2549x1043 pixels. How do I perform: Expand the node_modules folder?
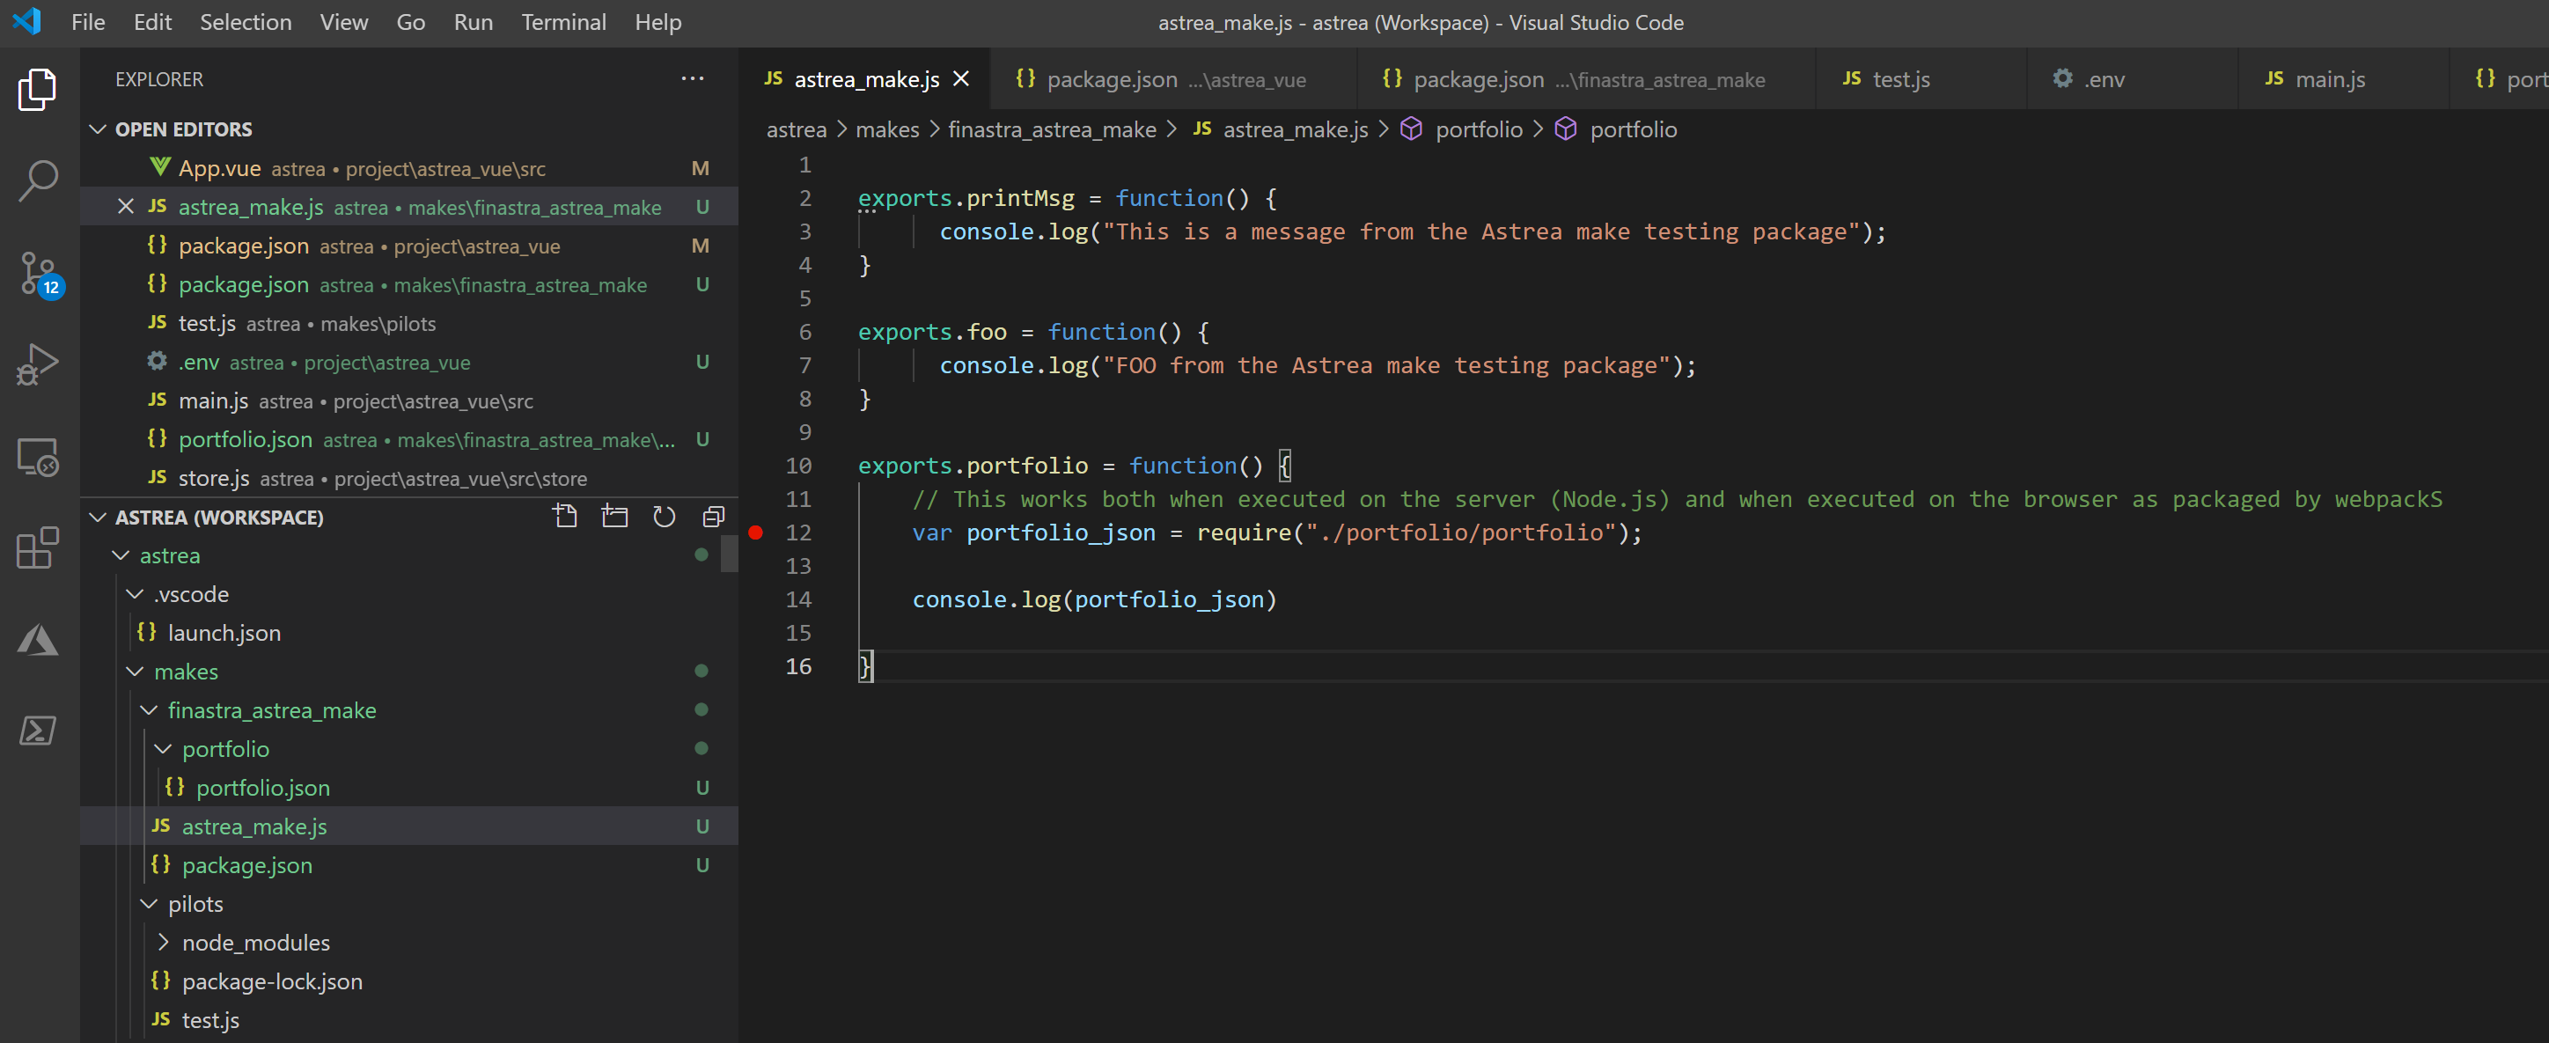tap(255, 942)
